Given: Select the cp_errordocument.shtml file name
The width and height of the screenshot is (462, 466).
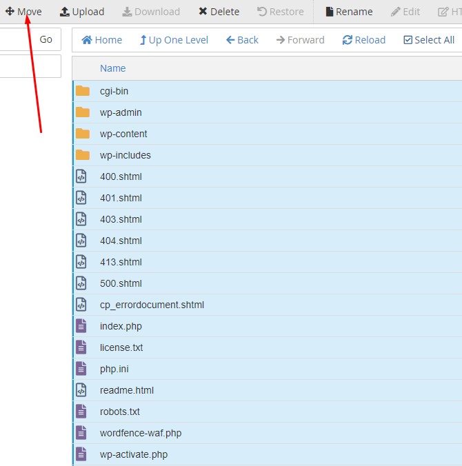Looking at the screenshot, I should click(x=152, y=305).
